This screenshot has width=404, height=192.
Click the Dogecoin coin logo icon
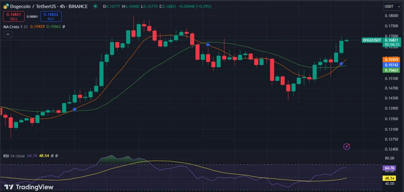[5, 6]
